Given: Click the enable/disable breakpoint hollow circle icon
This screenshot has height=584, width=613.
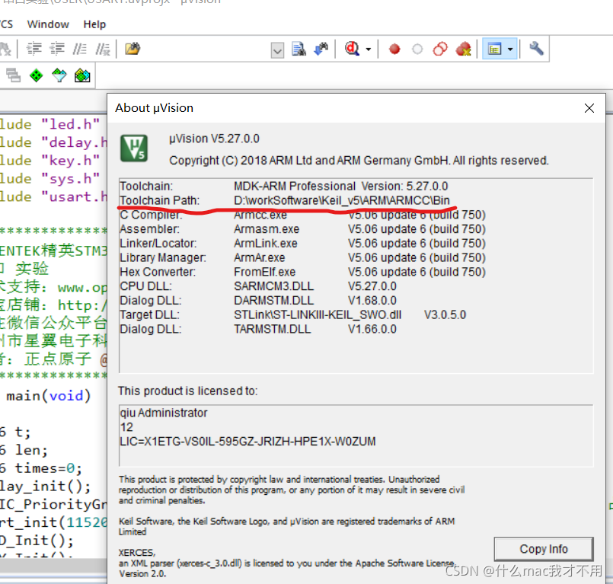Looking at the screenshot, I should click(x=417, y=49).
